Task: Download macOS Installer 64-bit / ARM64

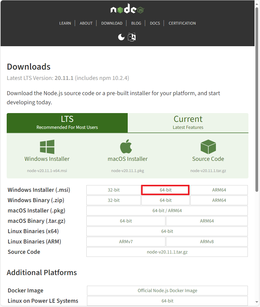Action: (167, 211)
